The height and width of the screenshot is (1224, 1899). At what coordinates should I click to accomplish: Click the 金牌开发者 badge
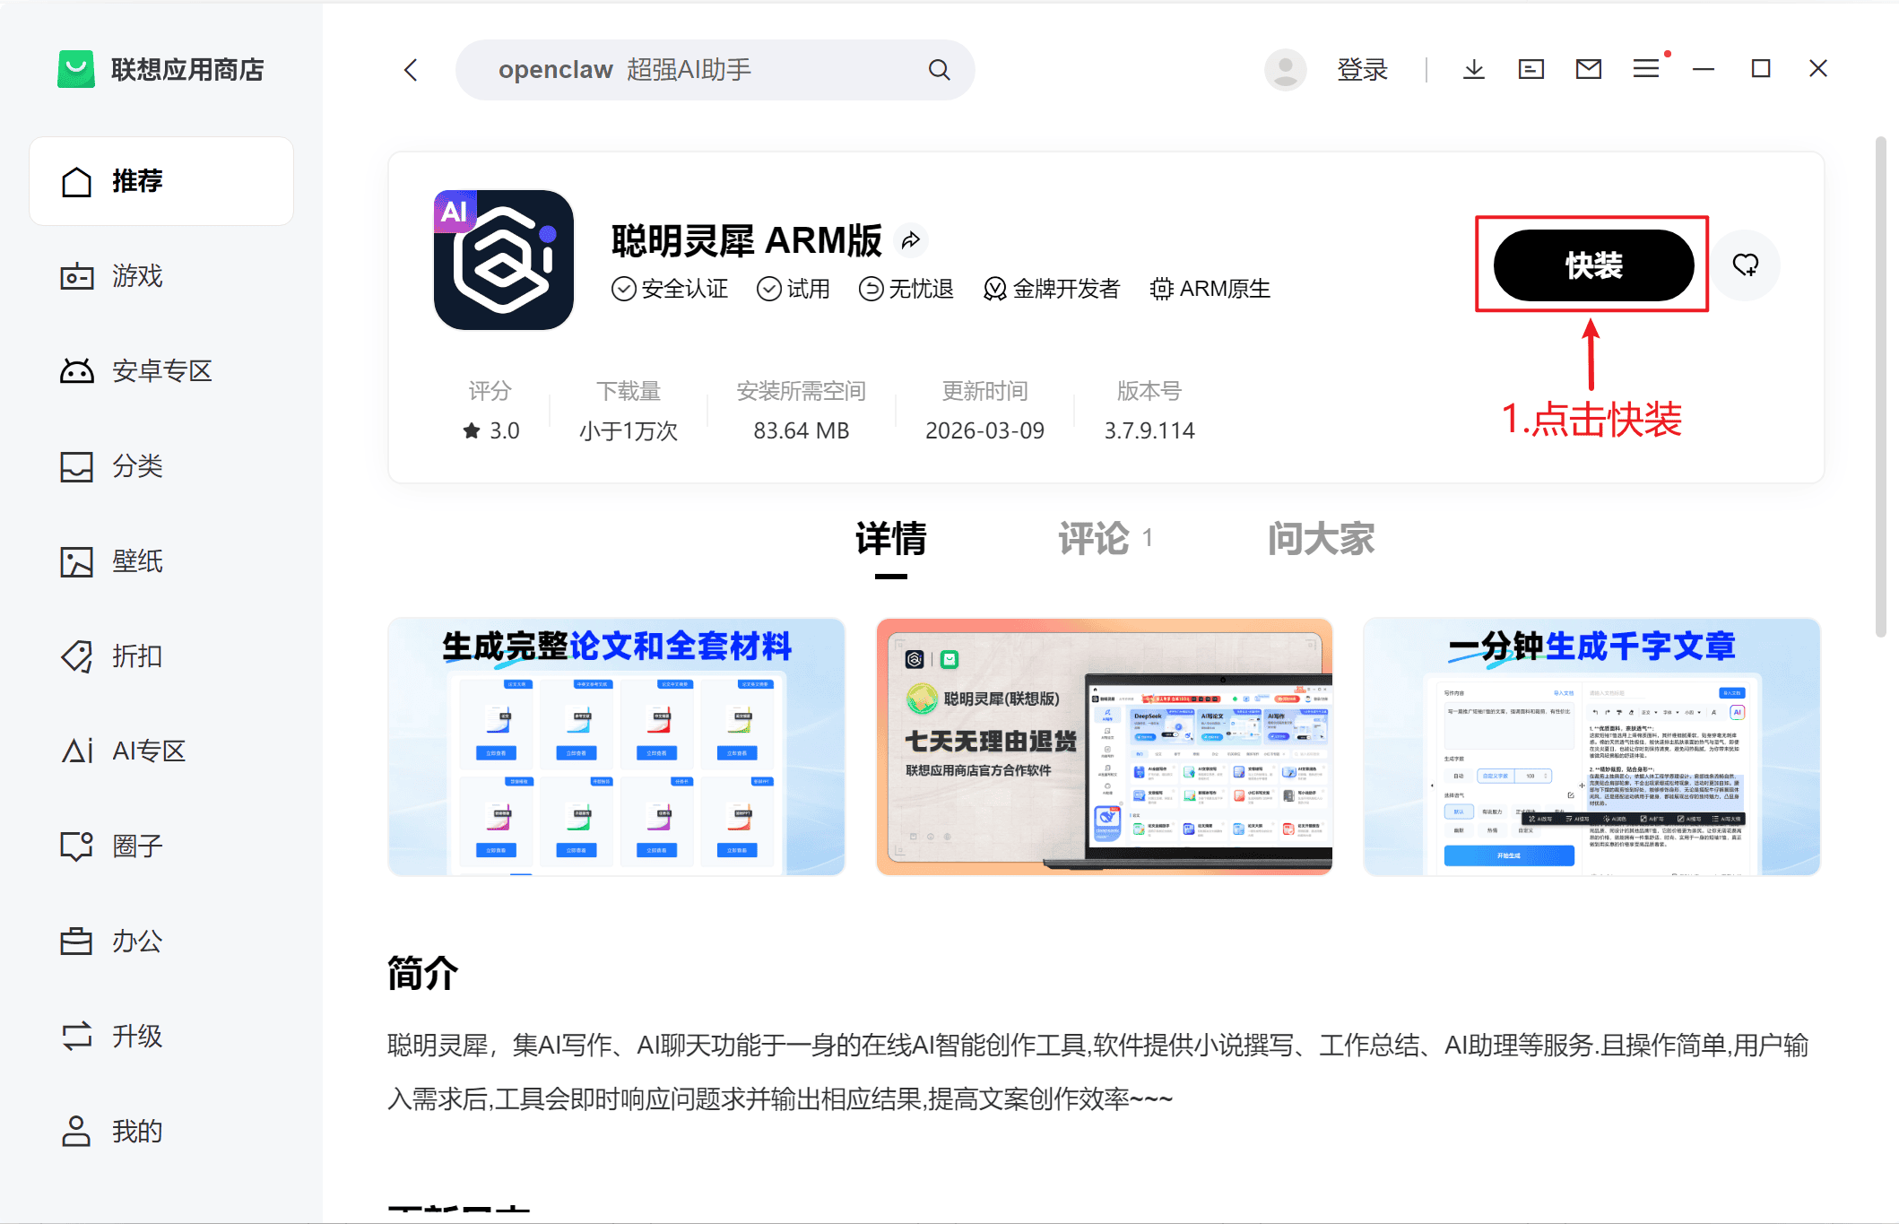[1052, 289]
